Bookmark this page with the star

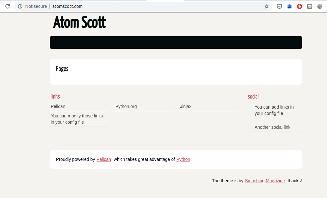click(267, 6)
